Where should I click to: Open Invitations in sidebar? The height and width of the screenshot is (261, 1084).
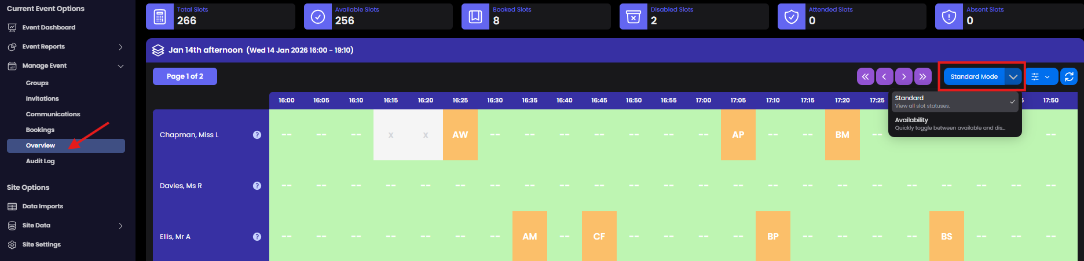42,98
